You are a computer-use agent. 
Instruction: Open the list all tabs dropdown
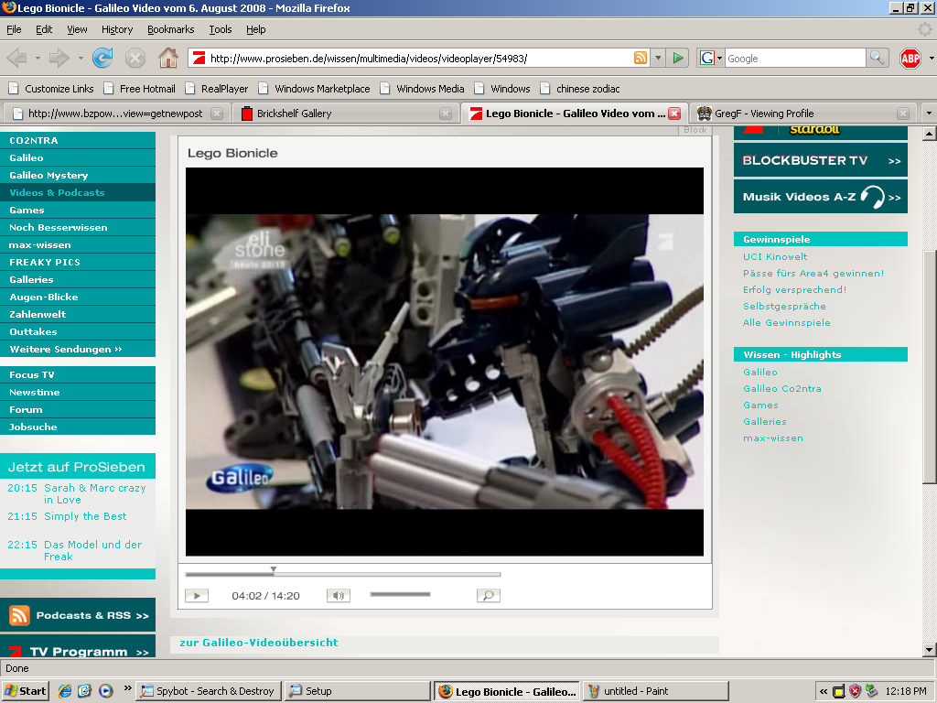[x=929, y=113]
